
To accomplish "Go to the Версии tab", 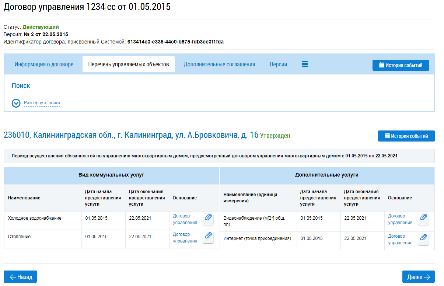I will [x=278, y=64].
